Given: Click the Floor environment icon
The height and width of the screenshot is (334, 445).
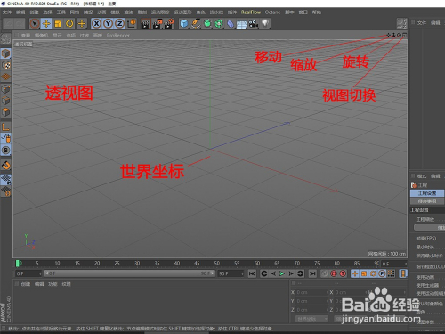Looking at the screenshot, I should point(242,24).
